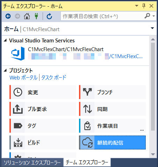Click the tag label icon

[x=18, y=126]
